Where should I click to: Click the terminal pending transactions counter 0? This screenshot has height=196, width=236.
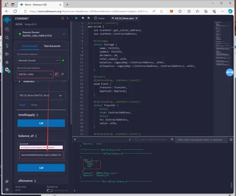[x=130, y=140]
